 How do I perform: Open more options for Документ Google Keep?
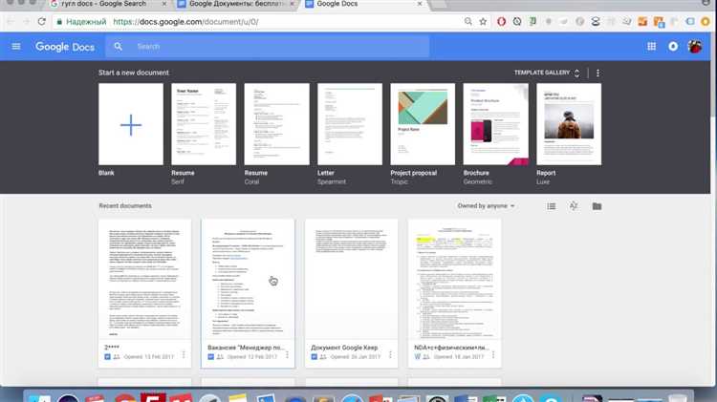pyautogui.click(x=390, y=355)
